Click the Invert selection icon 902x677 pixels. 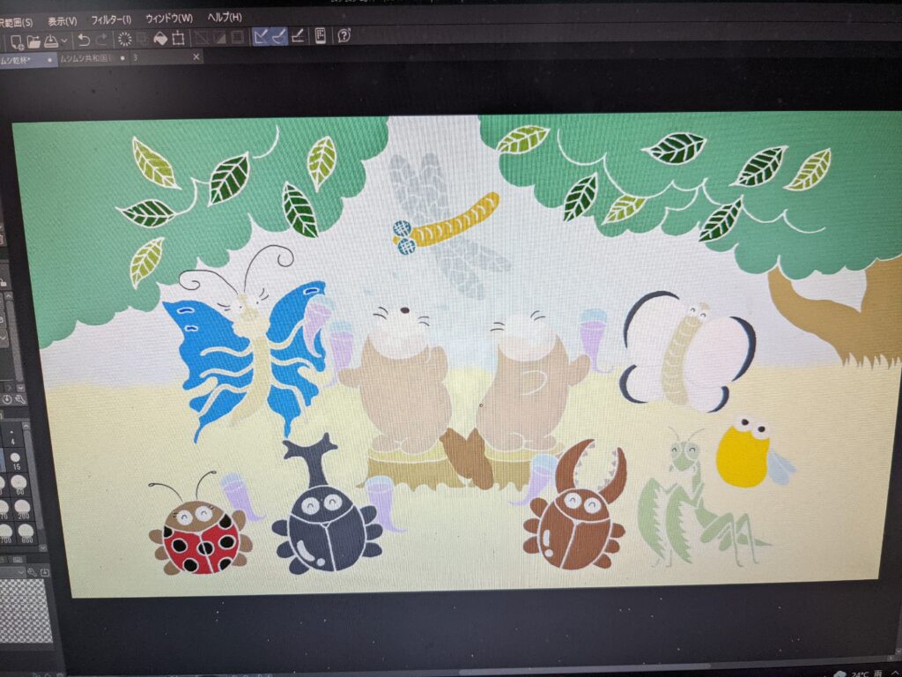pyautogui.click(x=219, y=37)
